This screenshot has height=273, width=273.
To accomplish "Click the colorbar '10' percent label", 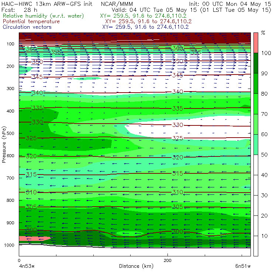I will tap(264, 236).
